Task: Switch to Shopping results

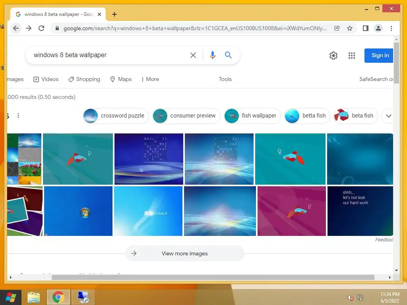Action: coord(84,79)
